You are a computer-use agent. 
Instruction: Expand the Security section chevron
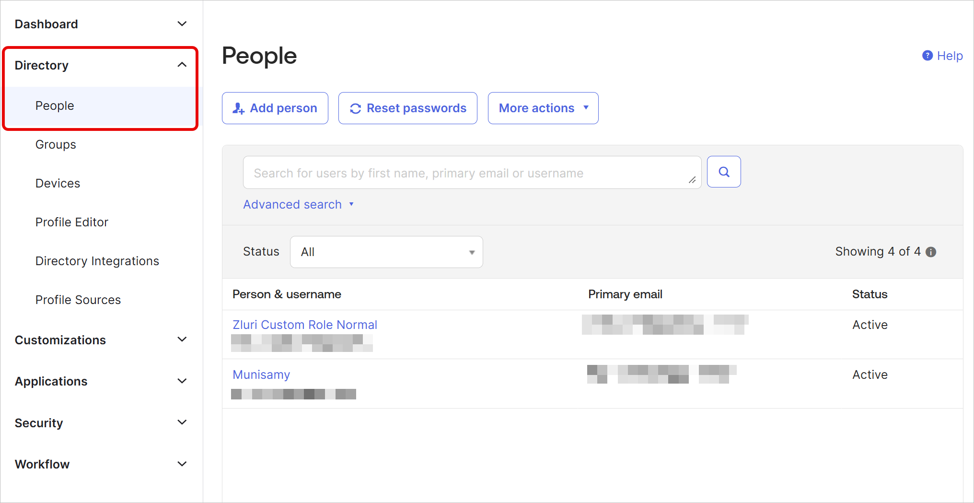pos(182,422)
